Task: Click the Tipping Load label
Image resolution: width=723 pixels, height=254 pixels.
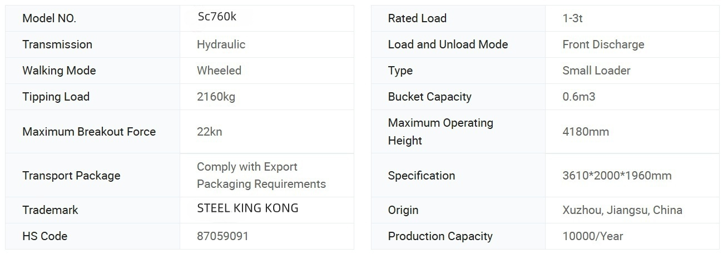Action: pyautogui.click(x=56, y=97)
